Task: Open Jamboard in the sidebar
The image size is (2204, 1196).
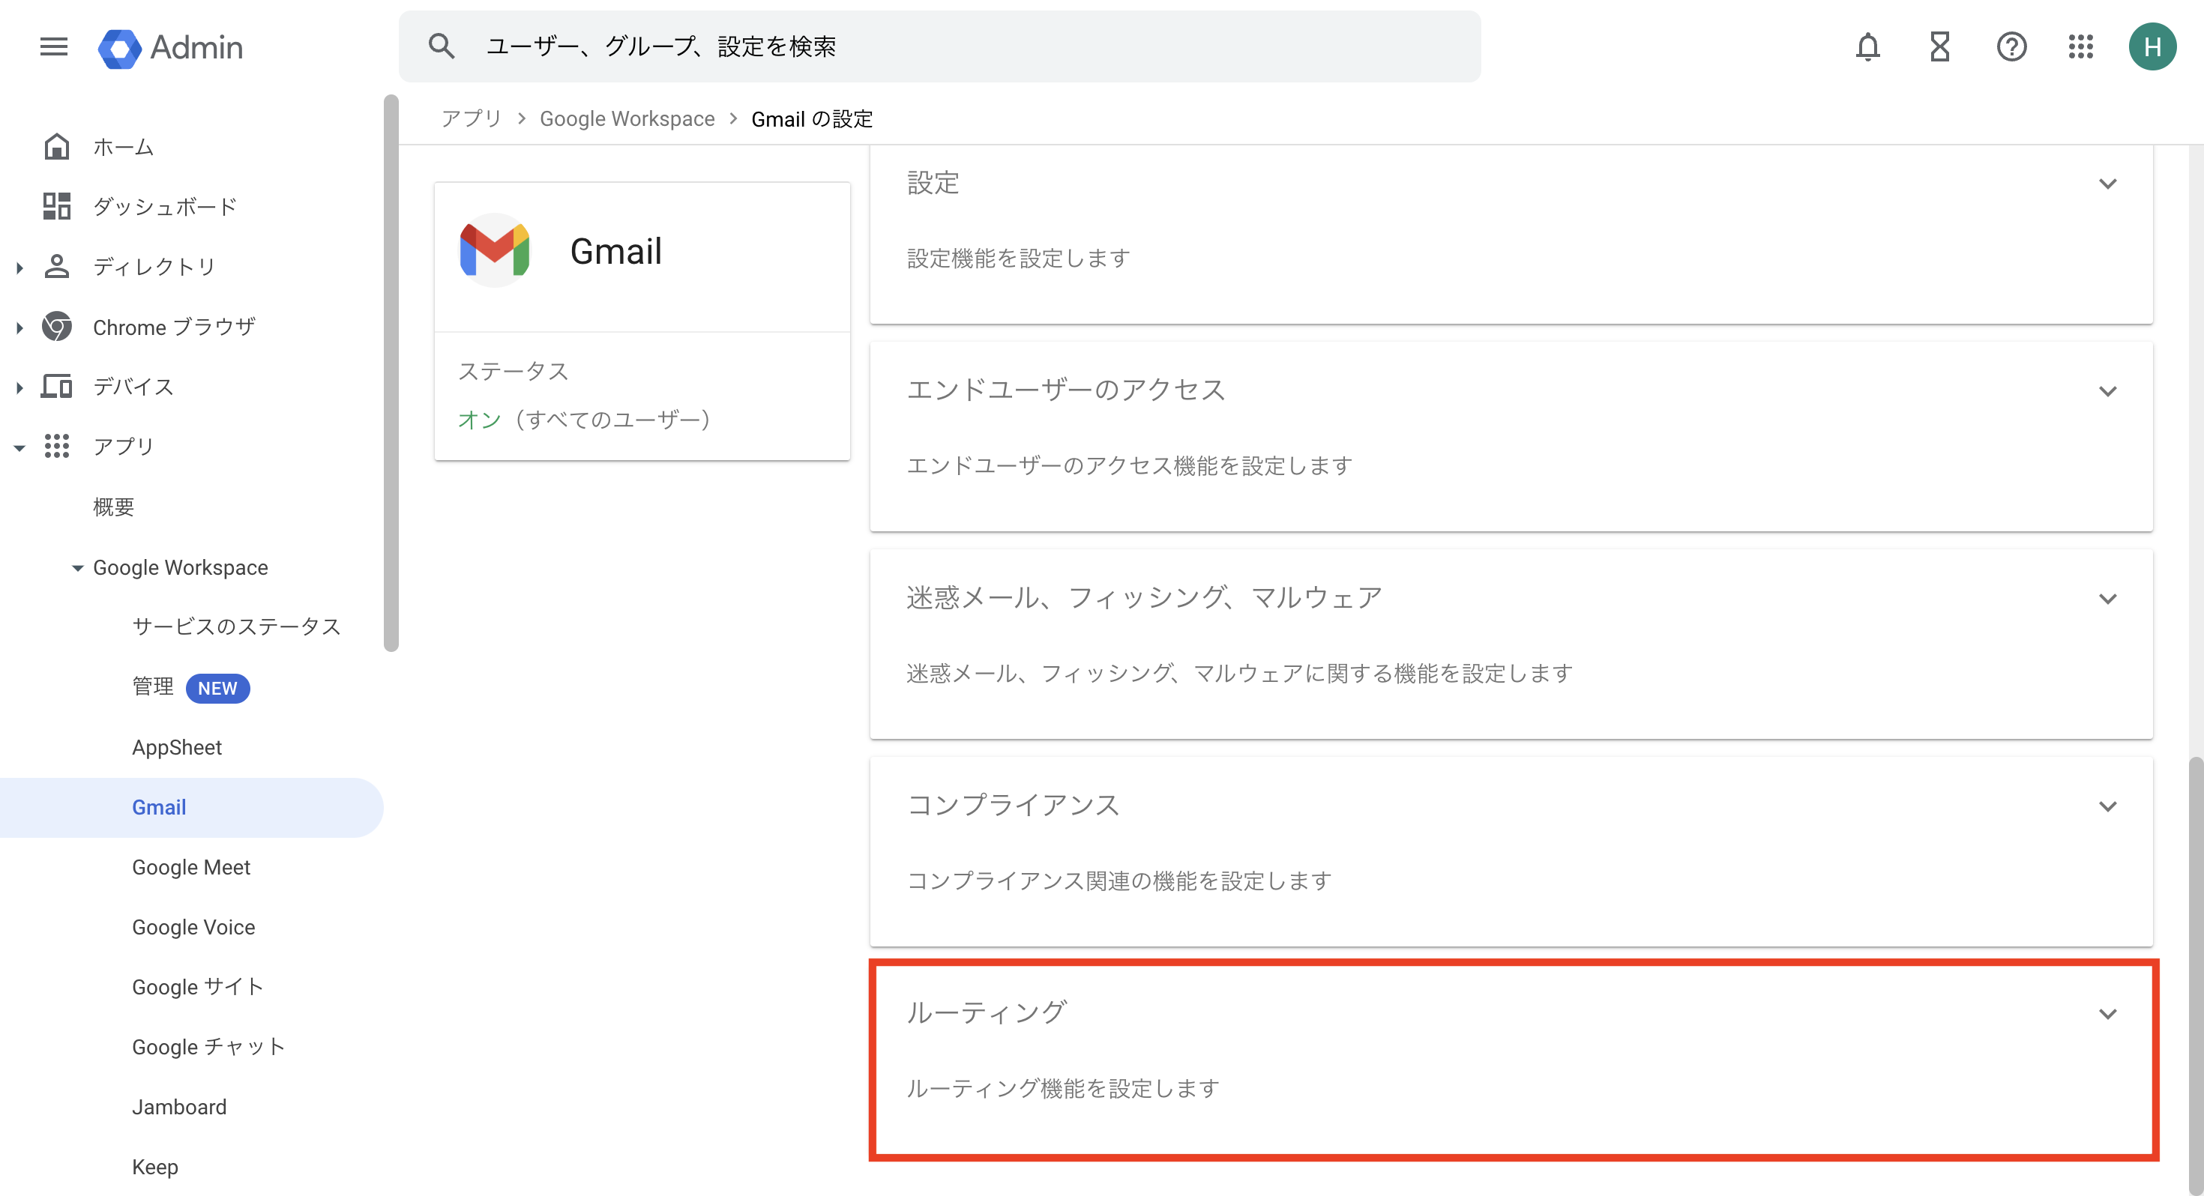Action: point(179,1106)
